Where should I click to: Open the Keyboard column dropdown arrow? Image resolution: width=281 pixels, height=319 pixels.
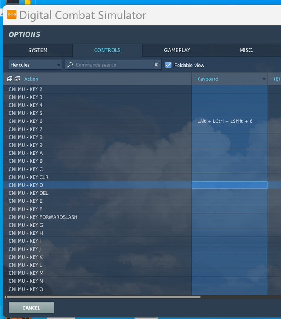[x=264, y=79]
